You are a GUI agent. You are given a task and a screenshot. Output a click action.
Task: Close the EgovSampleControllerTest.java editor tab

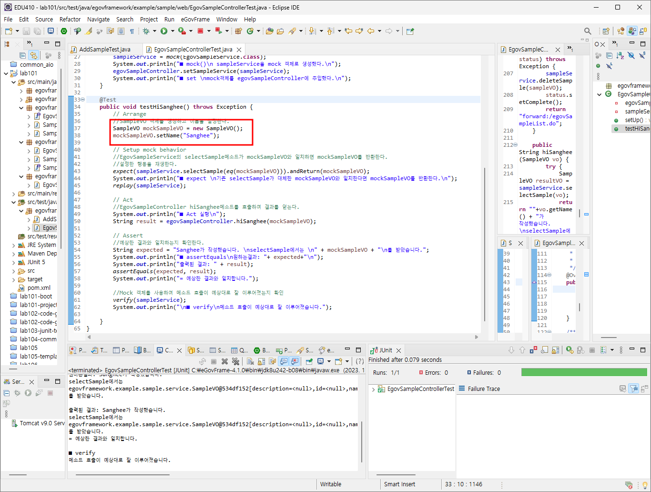(x=239, y=50)
